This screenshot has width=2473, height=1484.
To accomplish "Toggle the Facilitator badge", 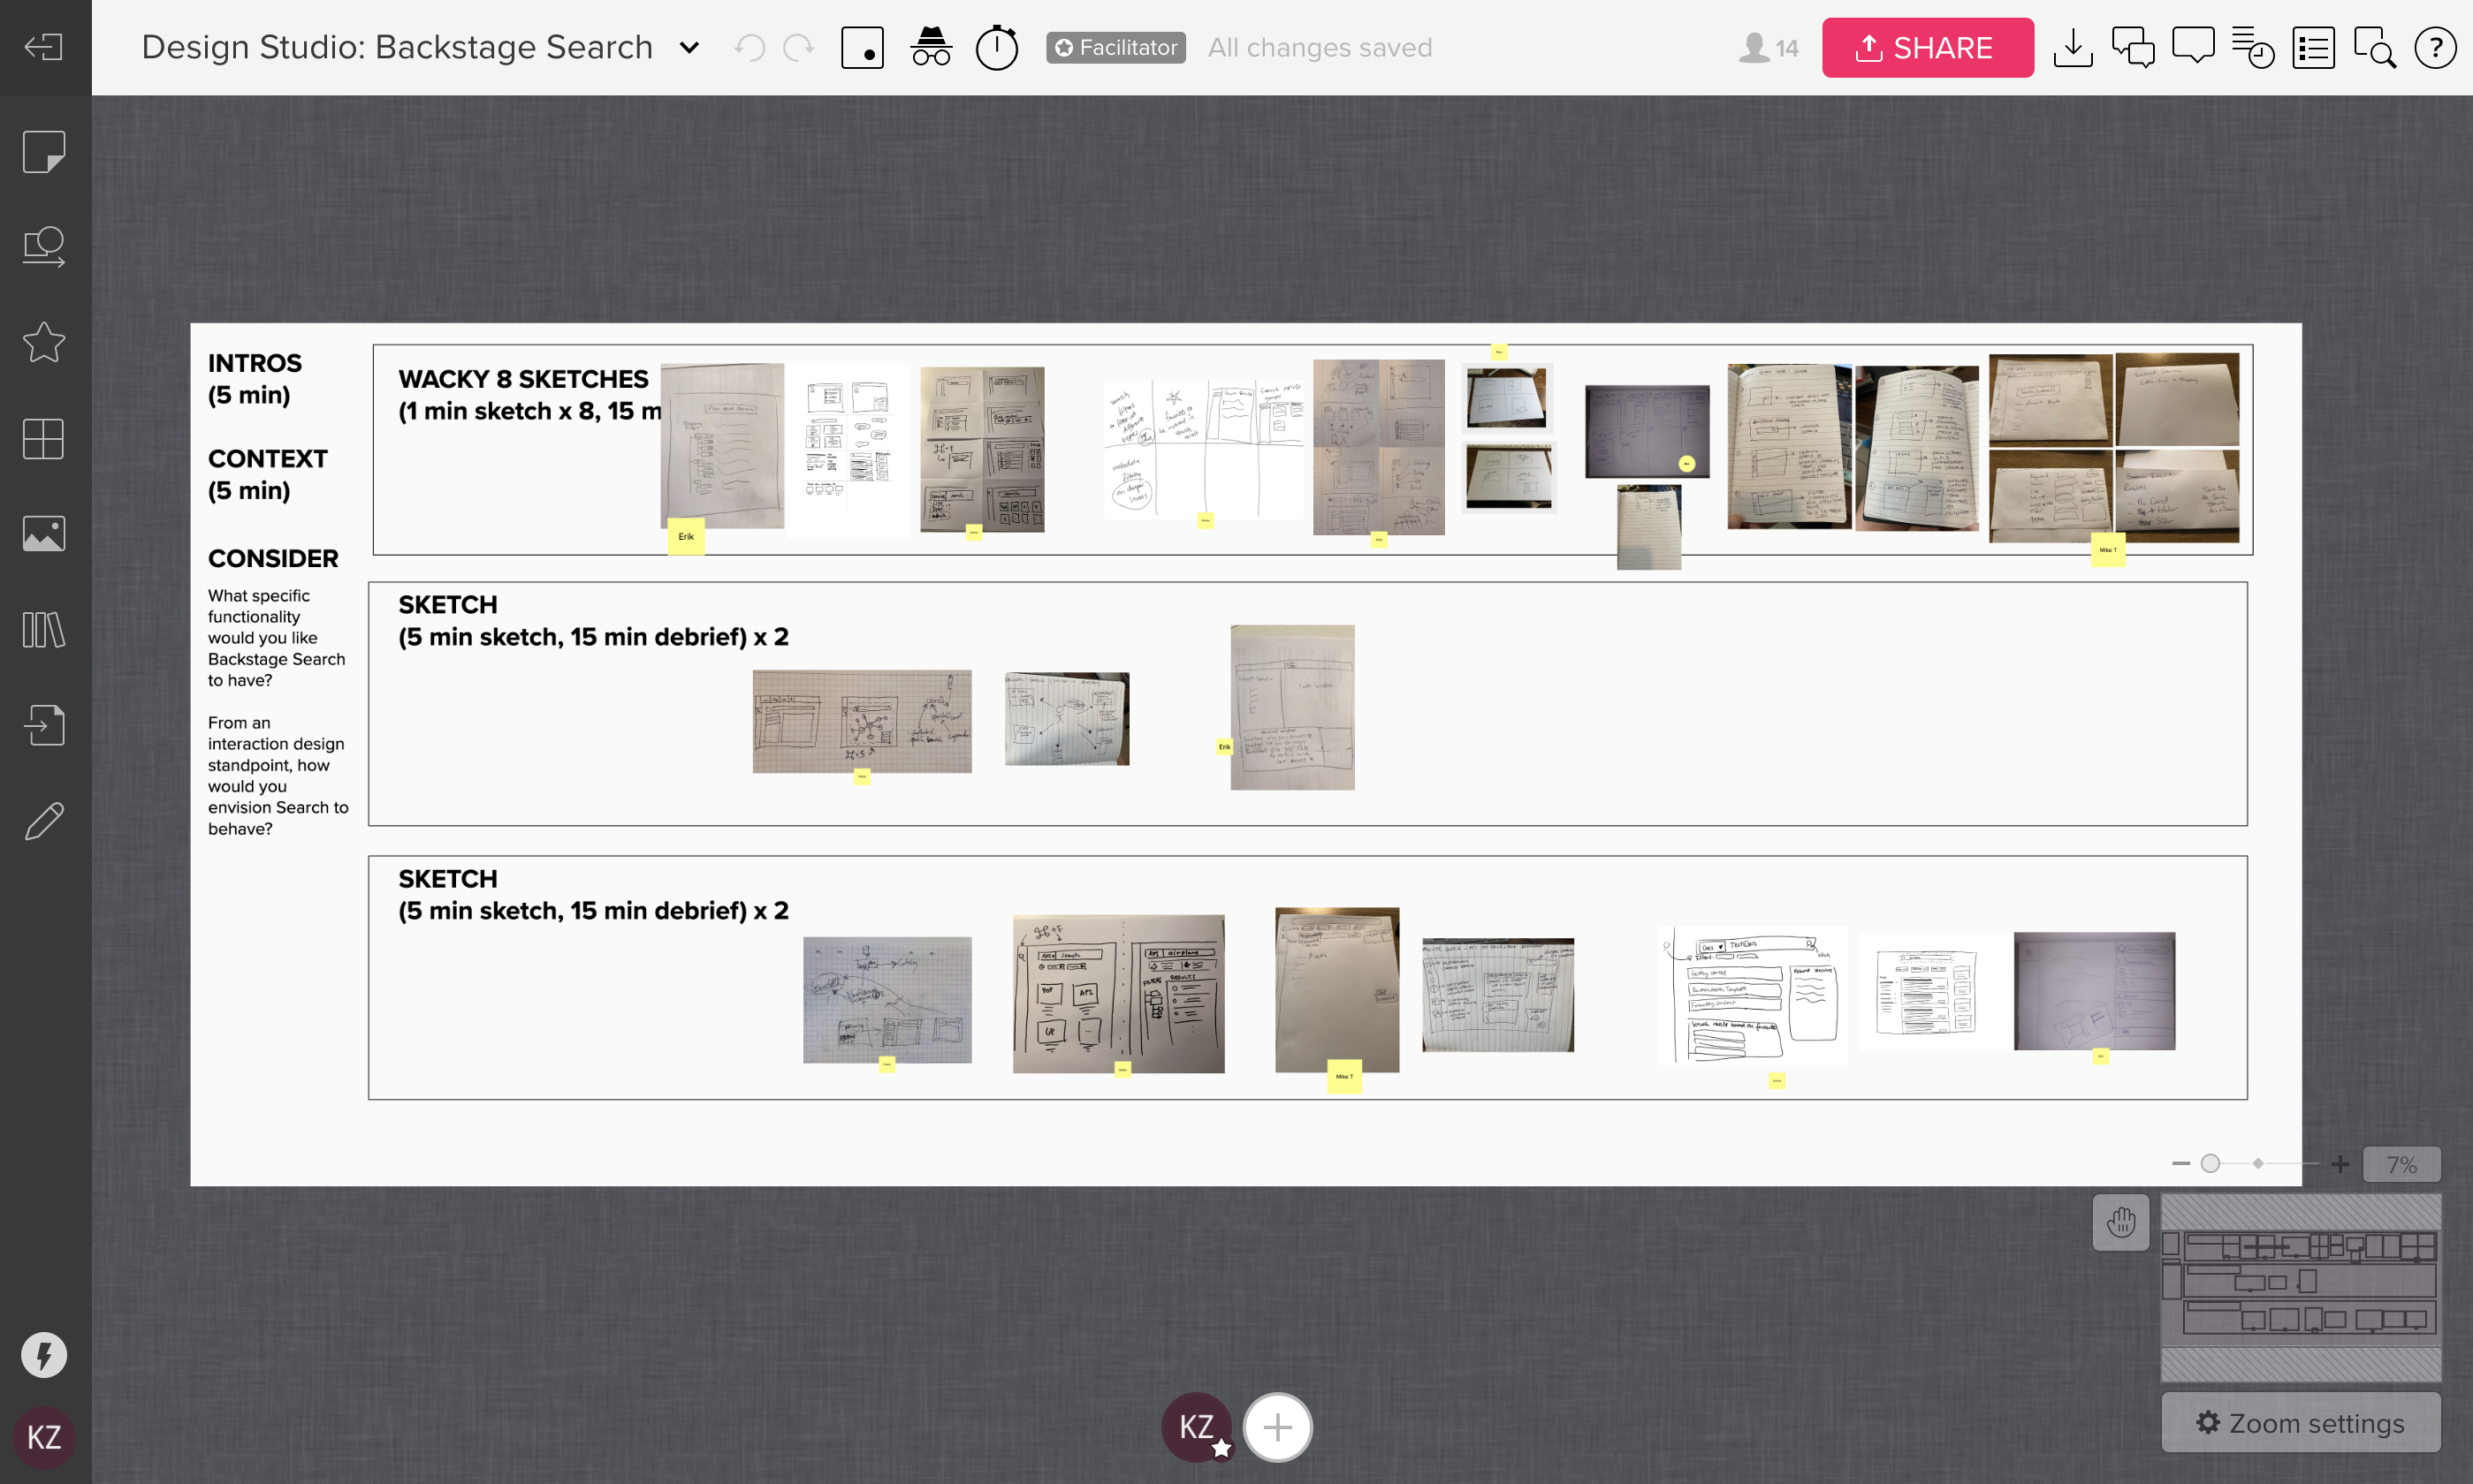I will pos(1115,47).
